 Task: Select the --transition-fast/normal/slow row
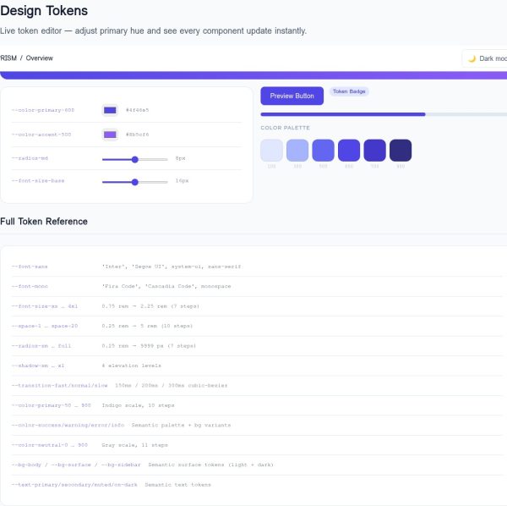[257, 386]
